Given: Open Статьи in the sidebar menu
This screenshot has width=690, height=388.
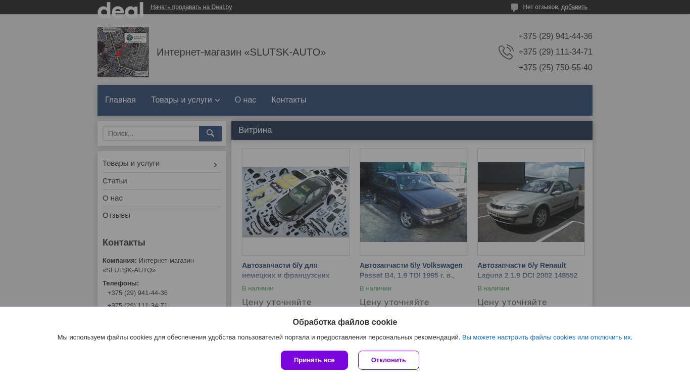Looking at the screenshot, I should (115, 181).
